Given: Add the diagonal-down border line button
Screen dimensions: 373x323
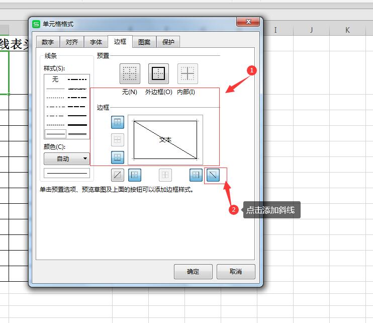Looking at the screenshot, I should (214, 175).
